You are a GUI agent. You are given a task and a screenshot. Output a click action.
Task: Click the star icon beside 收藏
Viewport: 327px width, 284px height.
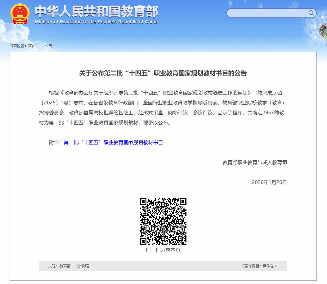click(79, 266)
